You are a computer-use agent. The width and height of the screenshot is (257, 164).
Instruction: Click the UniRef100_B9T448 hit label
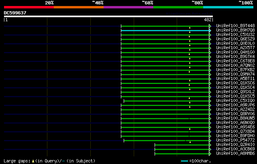tap(235, 26)
